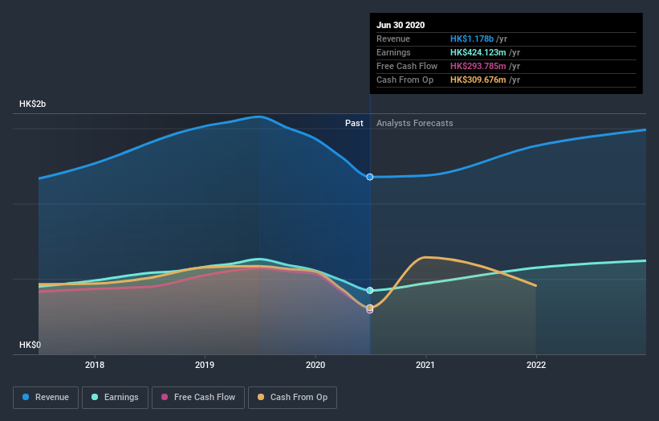
Task: Click the 2022 x-axis label
Action: pos(536,365)
